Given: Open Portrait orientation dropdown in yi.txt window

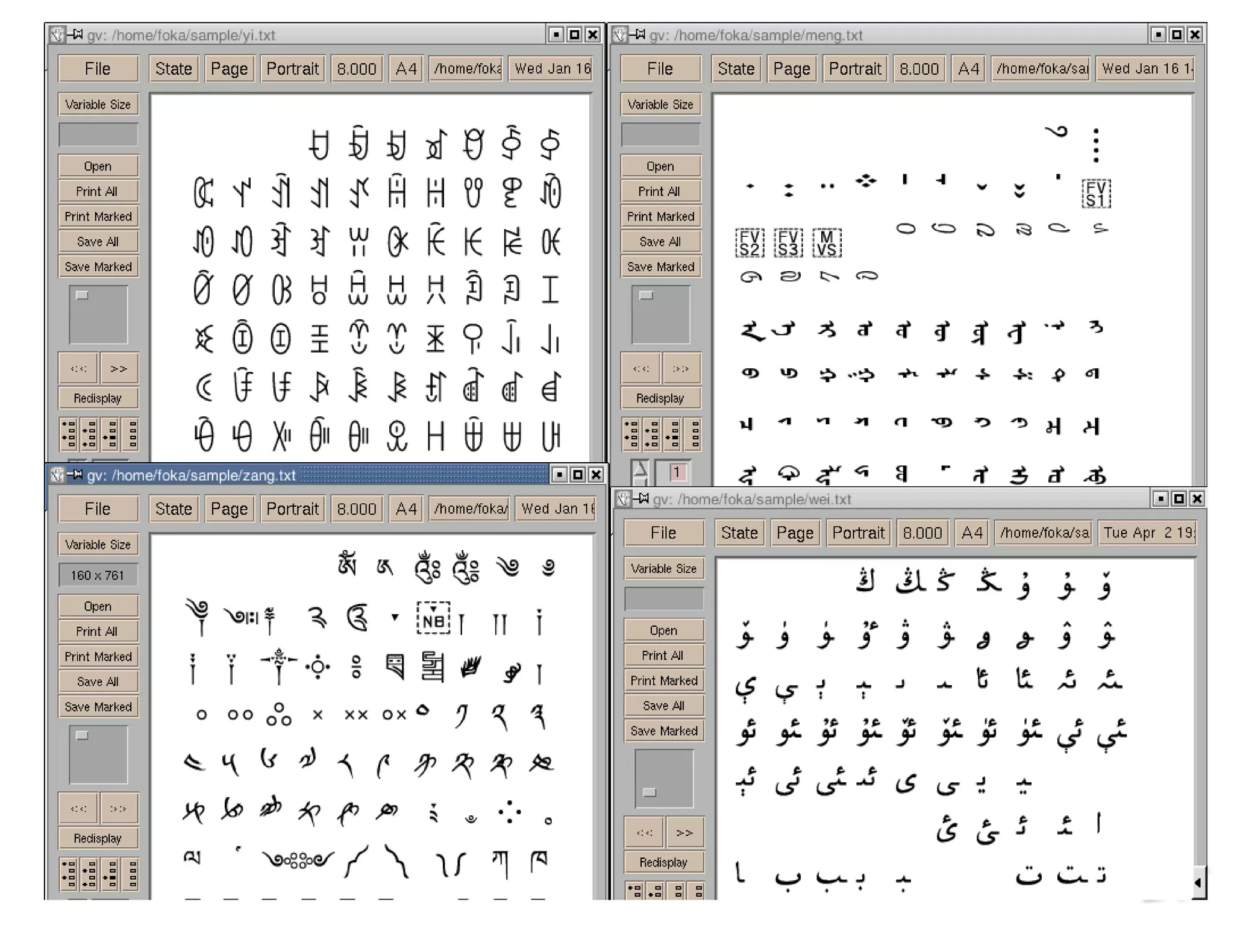Looking at the screenshot, I should [x=292, y=69].
